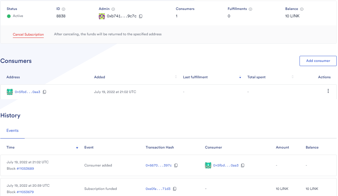The height and width of the screenshot is (196, 338).
Task: Click the Add consumer button
Action: [x=318, y=61]
